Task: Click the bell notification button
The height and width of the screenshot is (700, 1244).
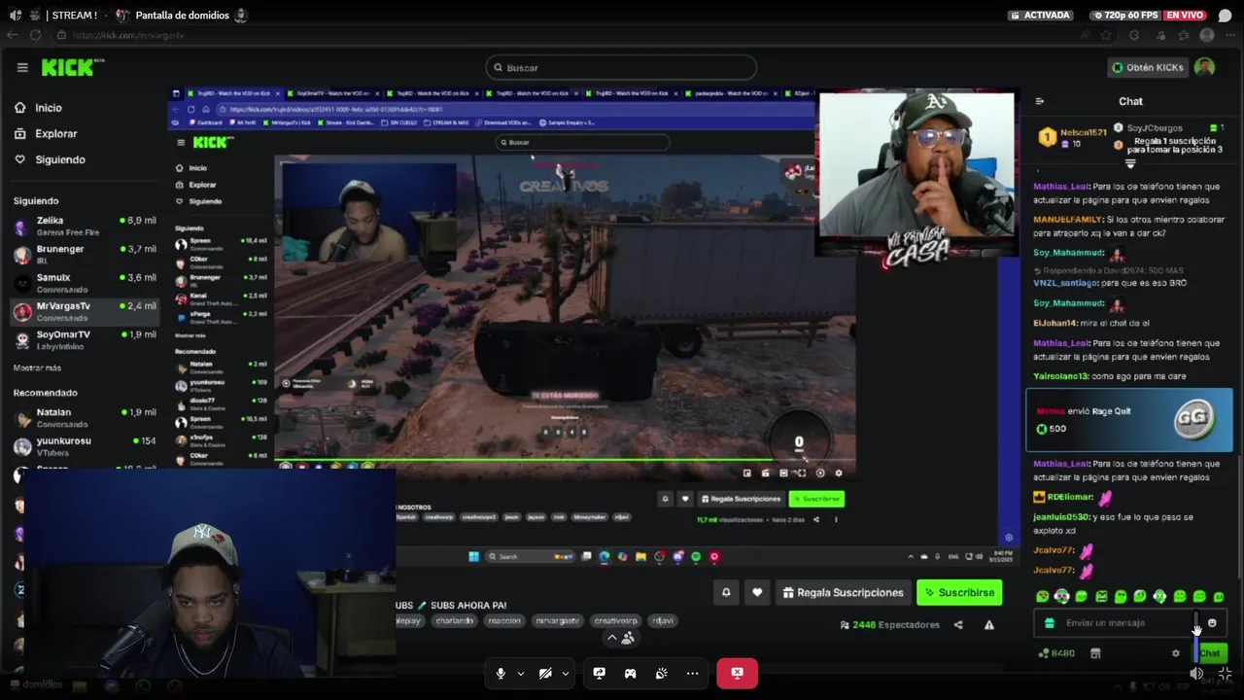Action: [726, 592]
